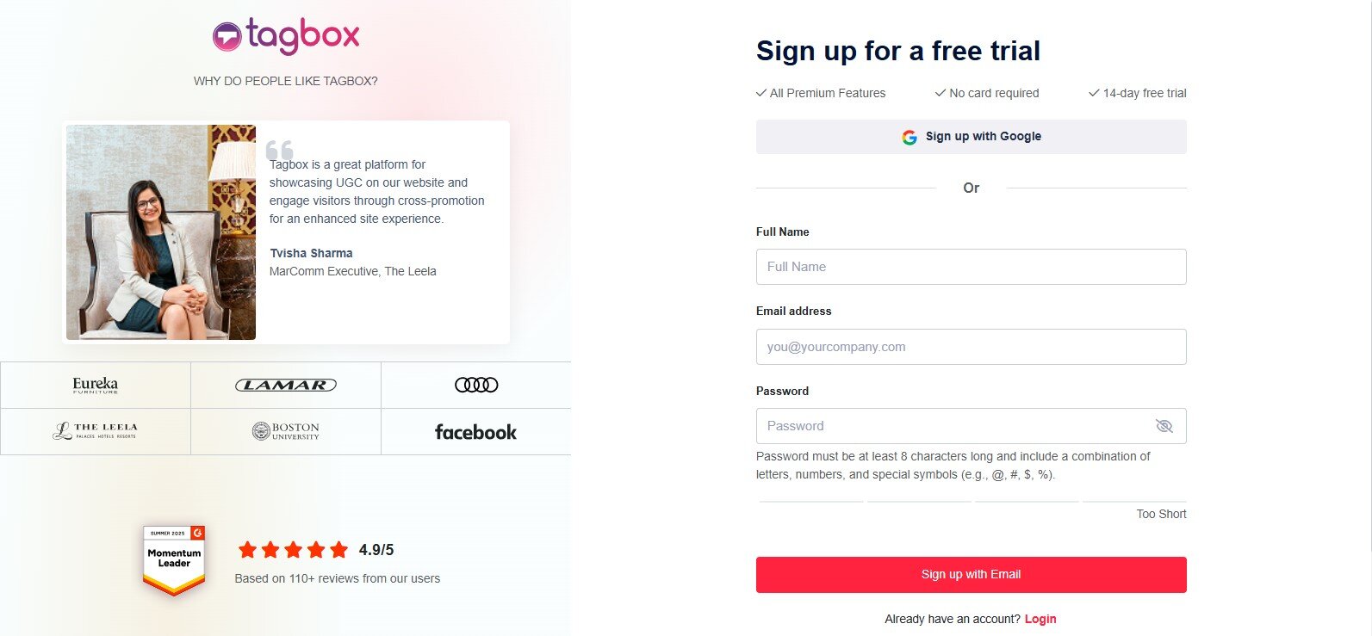Select the Email address input field

(x=971, y=347)
